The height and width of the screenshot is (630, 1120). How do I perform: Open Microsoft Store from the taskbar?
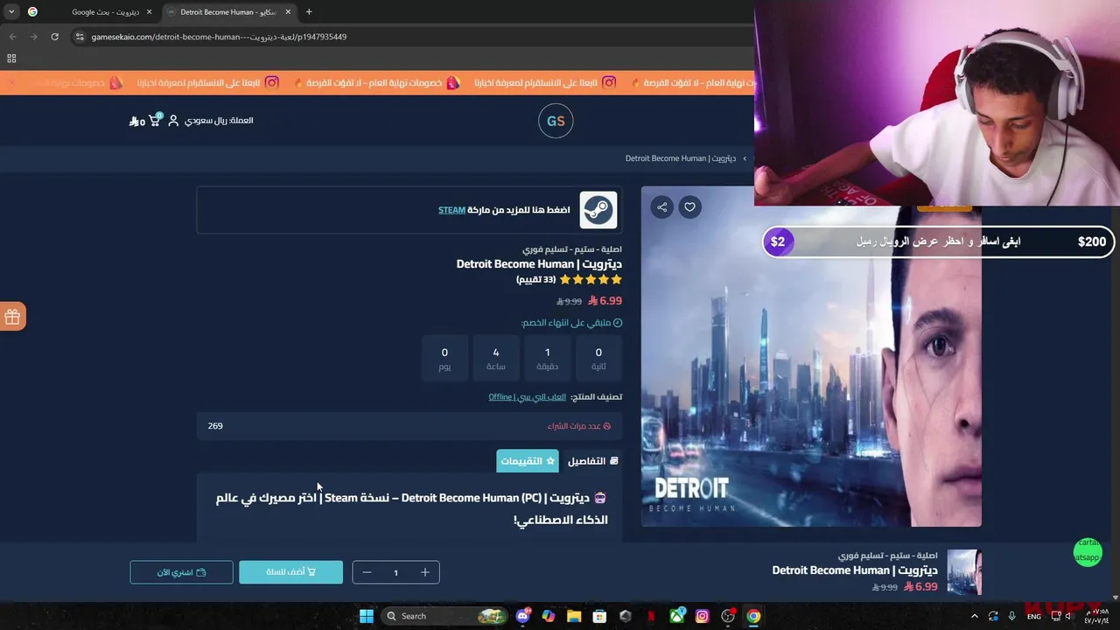(599, 616)
